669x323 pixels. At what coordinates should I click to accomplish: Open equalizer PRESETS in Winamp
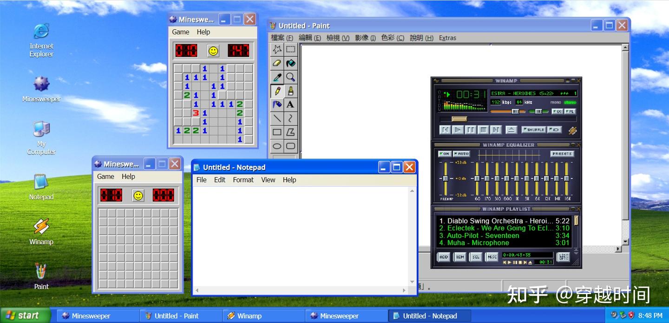[x=562, y=153]
